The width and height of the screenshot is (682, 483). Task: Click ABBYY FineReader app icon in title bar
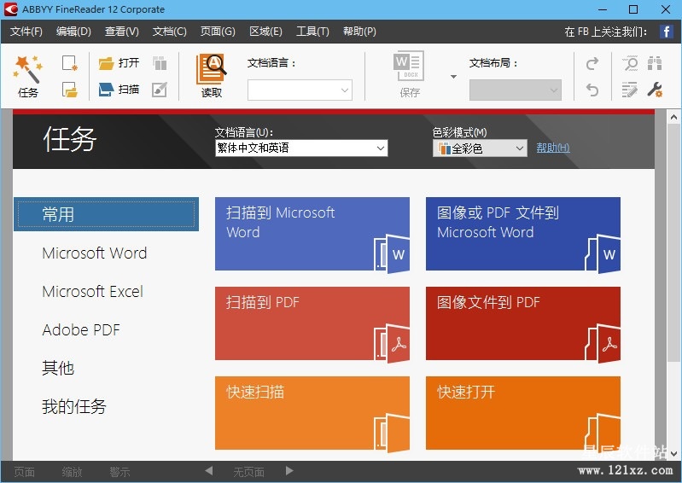[10, 9]
